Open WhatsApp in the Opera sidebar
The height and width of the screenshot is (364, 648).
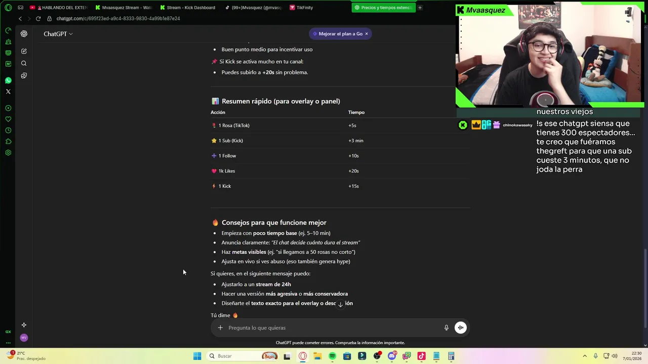[x=8, y=80]
